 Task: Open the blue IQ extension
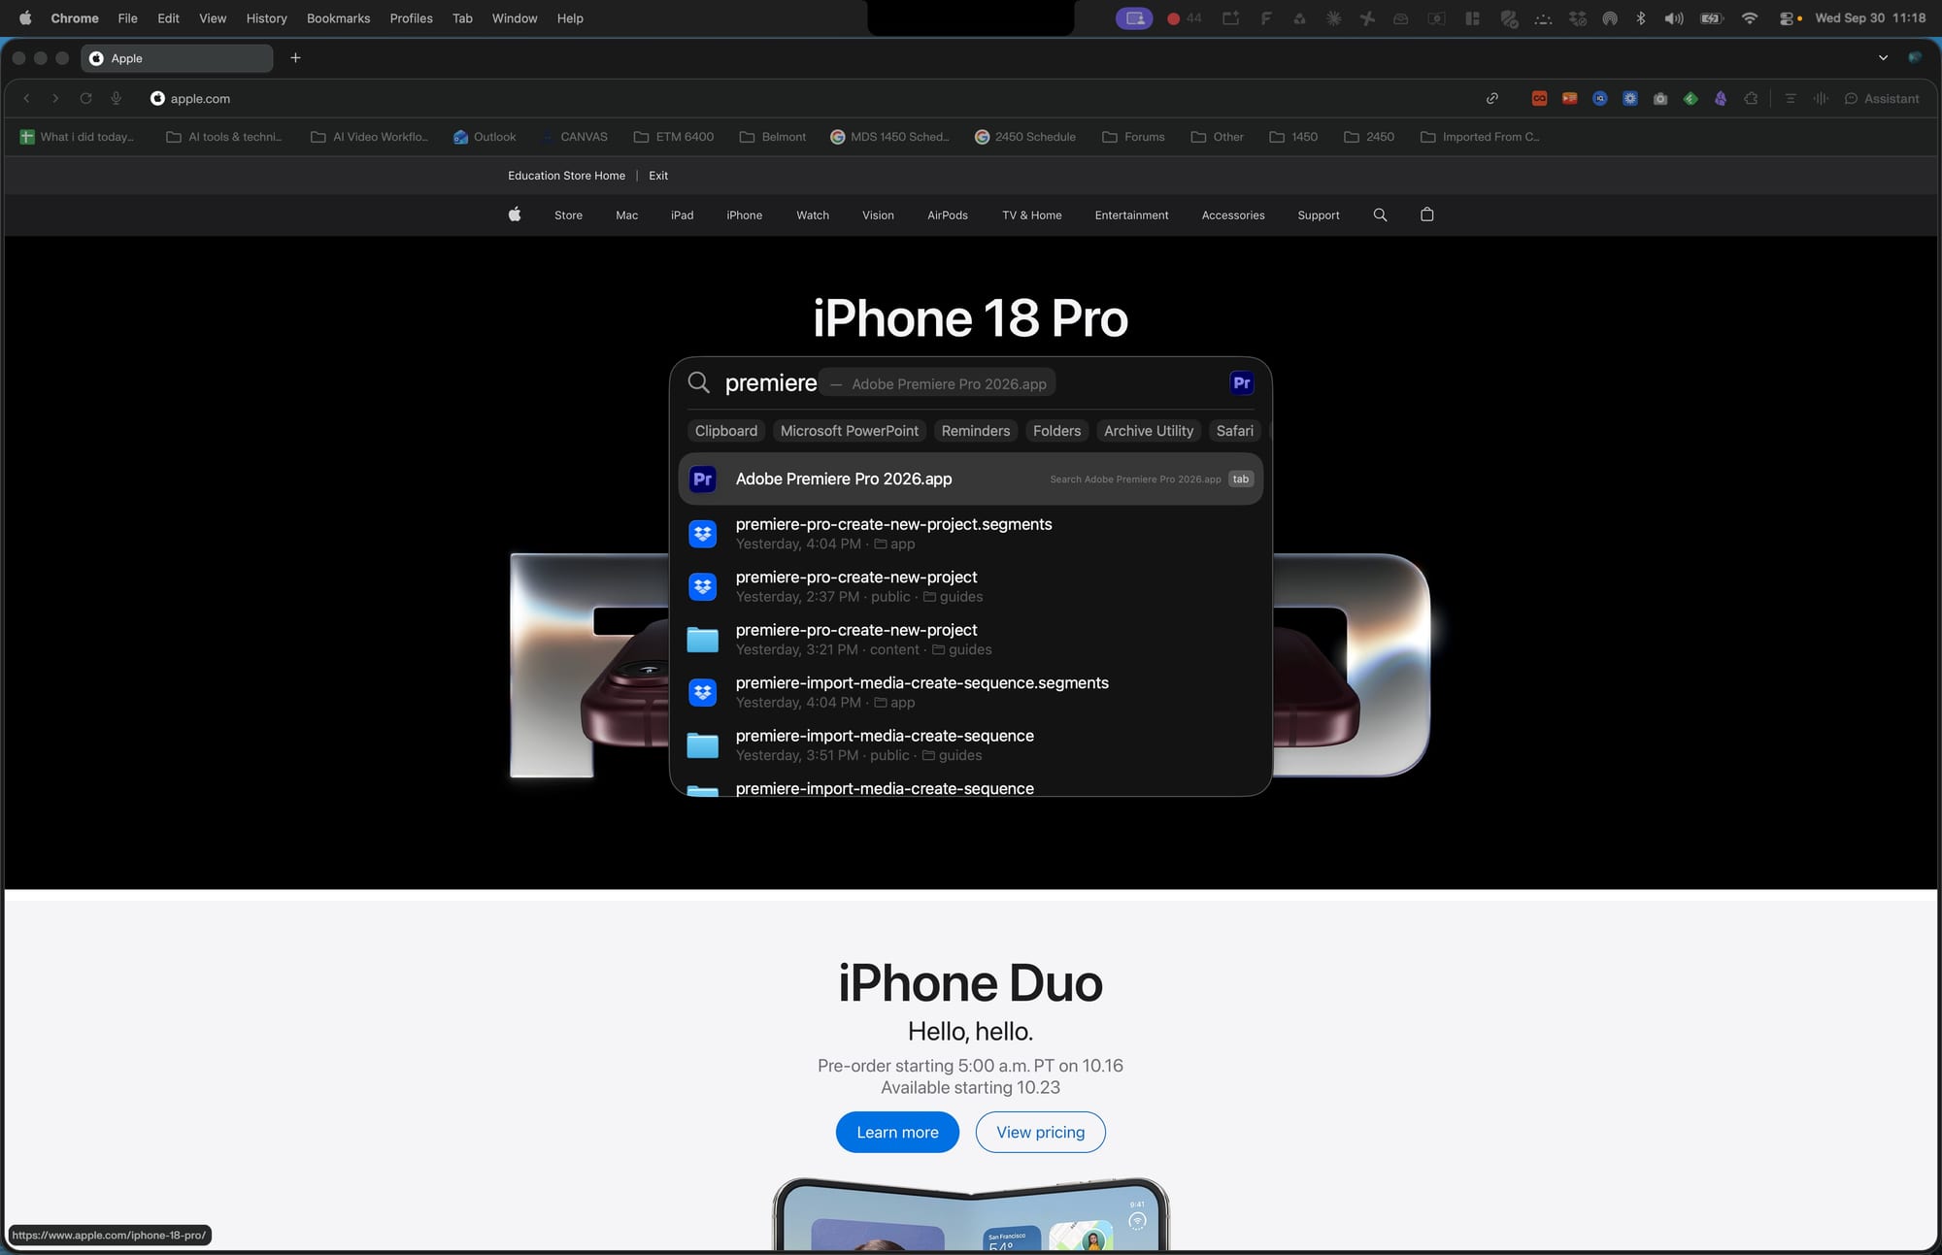coord(1600,98)
